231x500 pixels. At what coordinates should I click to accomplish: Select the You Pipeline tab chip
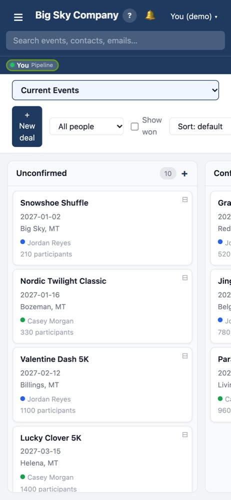tap(32, 65)
